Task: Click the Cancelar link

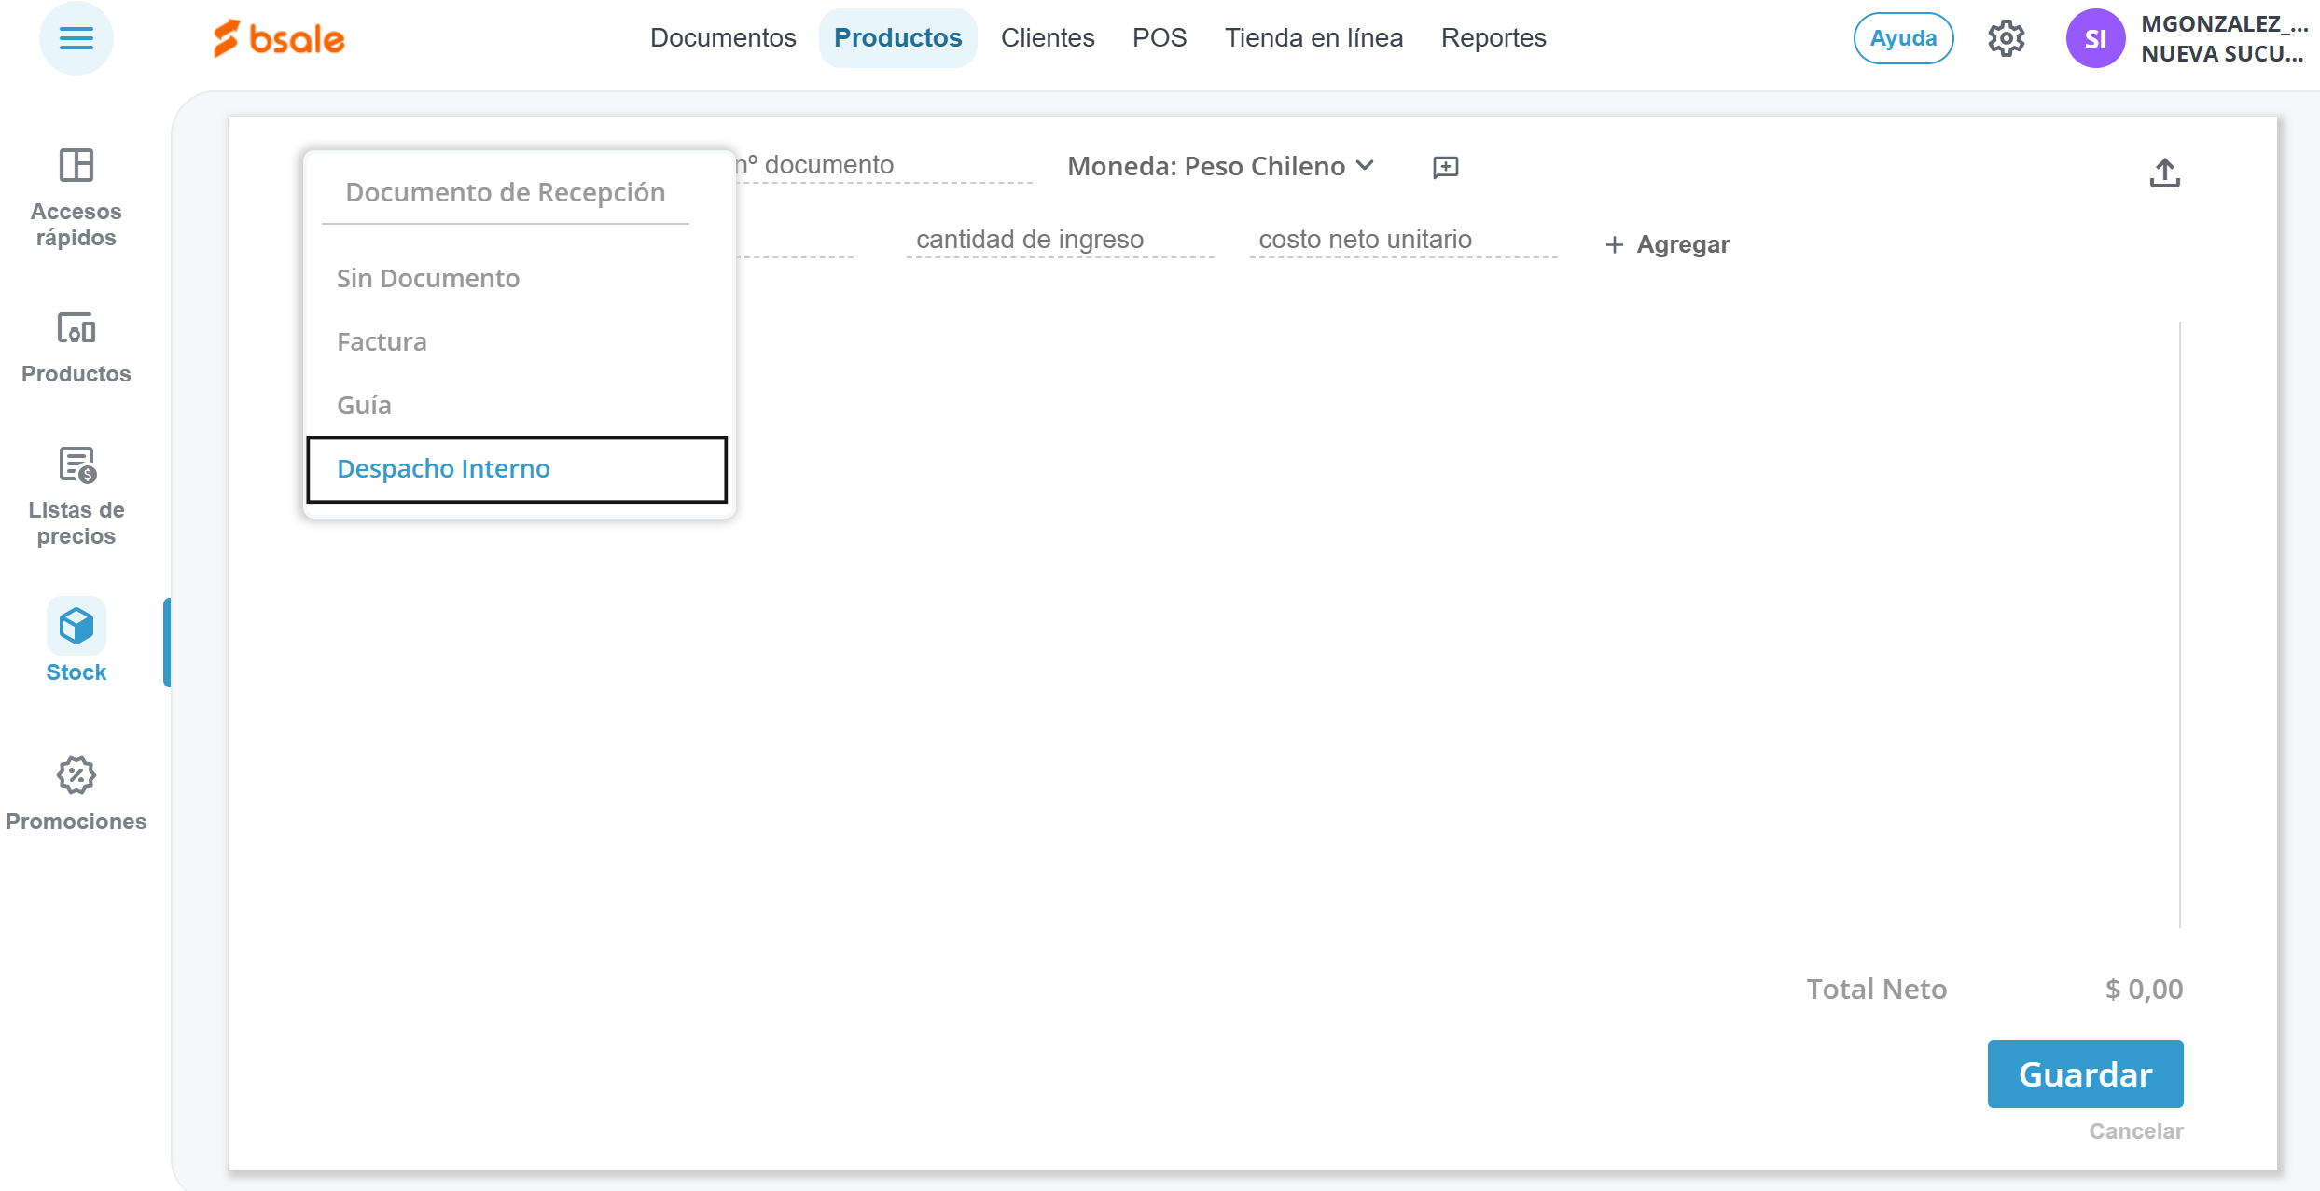Action: pyautogui.click(x=2135, y=1131)
